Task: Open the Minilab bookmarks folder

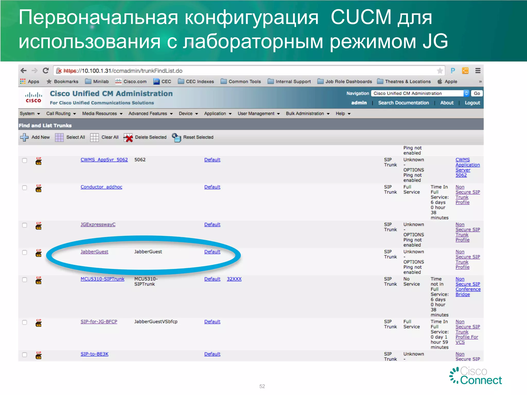Action: pyautogui.click(x=97, y=82)
